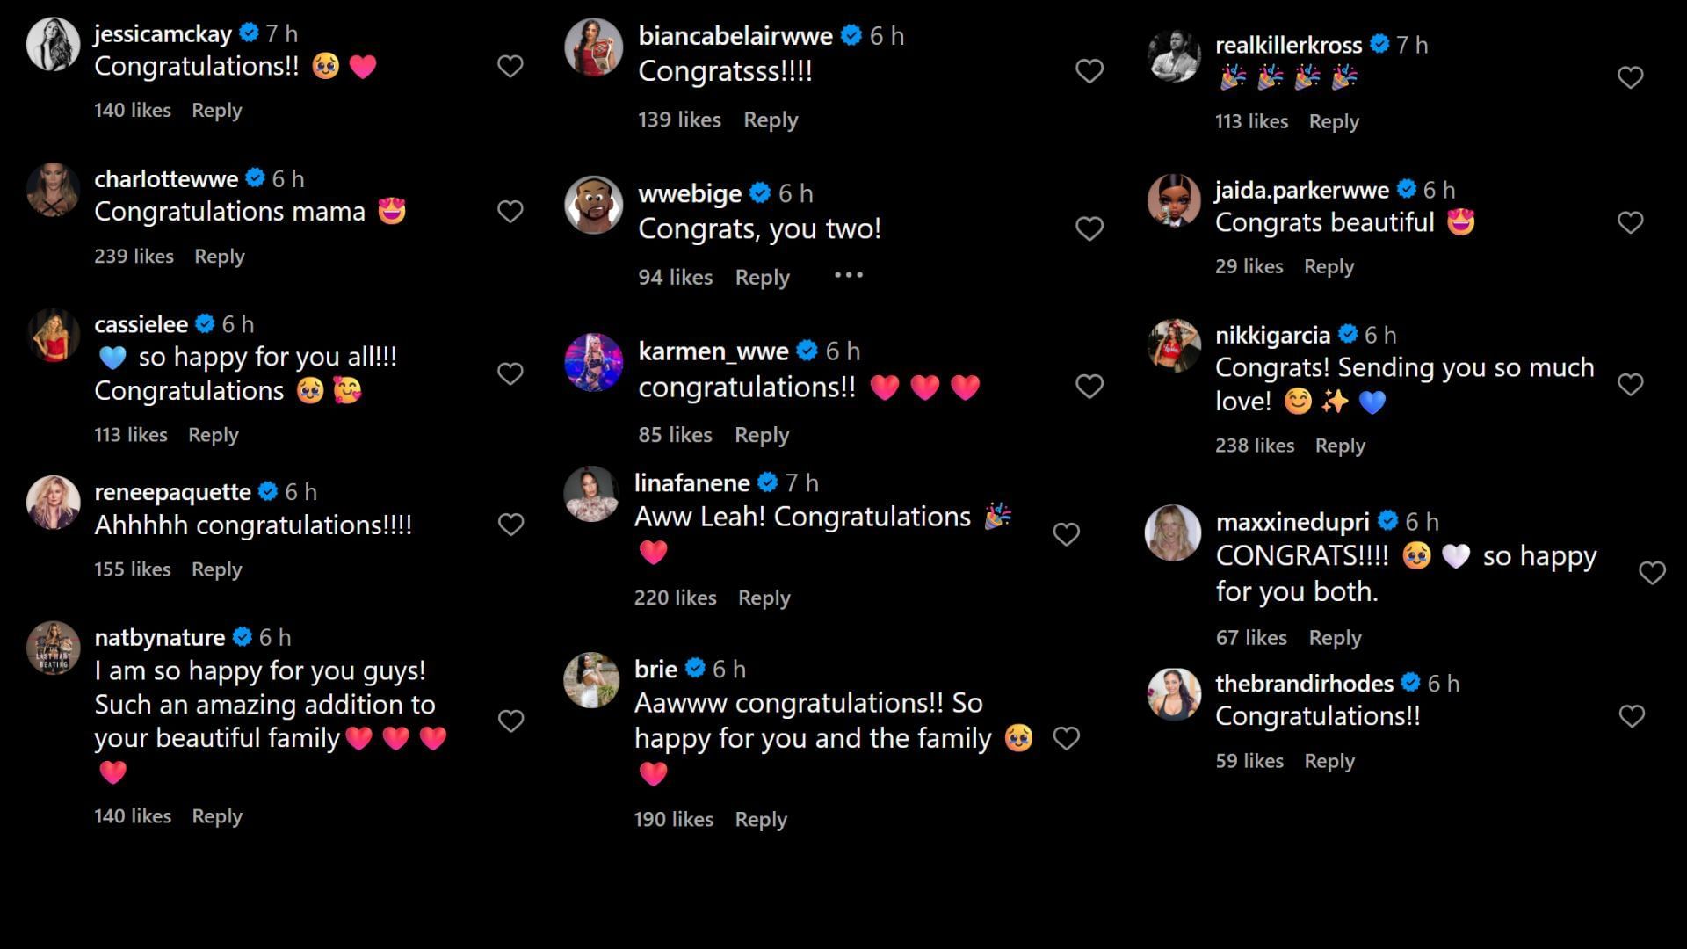Reply to karmen_wwe's comment

[x=762, y=435]
